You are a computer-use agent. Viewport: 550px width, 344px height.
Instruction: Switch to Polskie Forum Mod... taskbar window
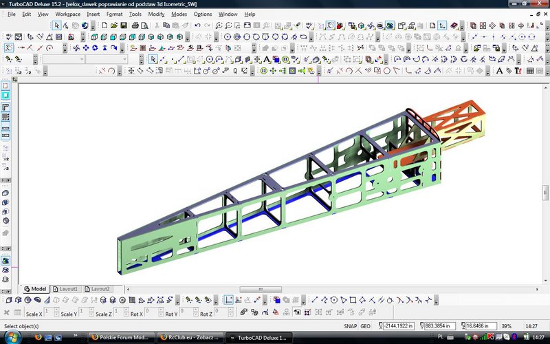[x=121, y=337]
